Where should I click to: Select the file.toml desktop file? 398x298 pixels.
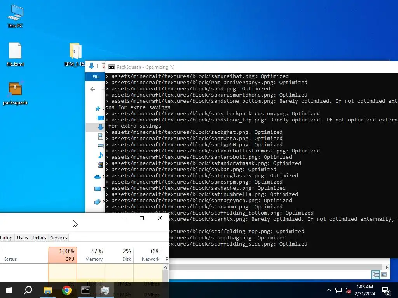click(x=15, y=54)
